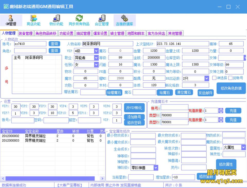Enable the GM选择 checkbox
This screenshot has height=188, width=247.
(214, 78)
